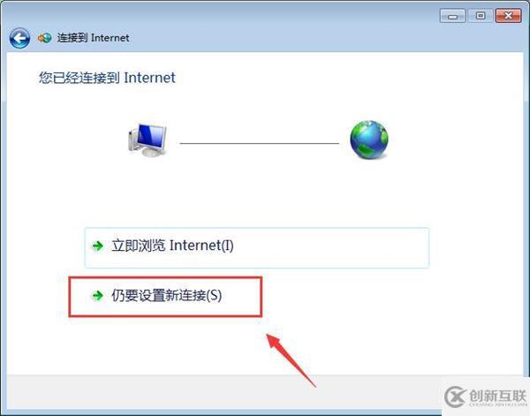Click the 您已经连接到 Internet heading
Viewport: 530px width, 416px height.
pos(107,78)
